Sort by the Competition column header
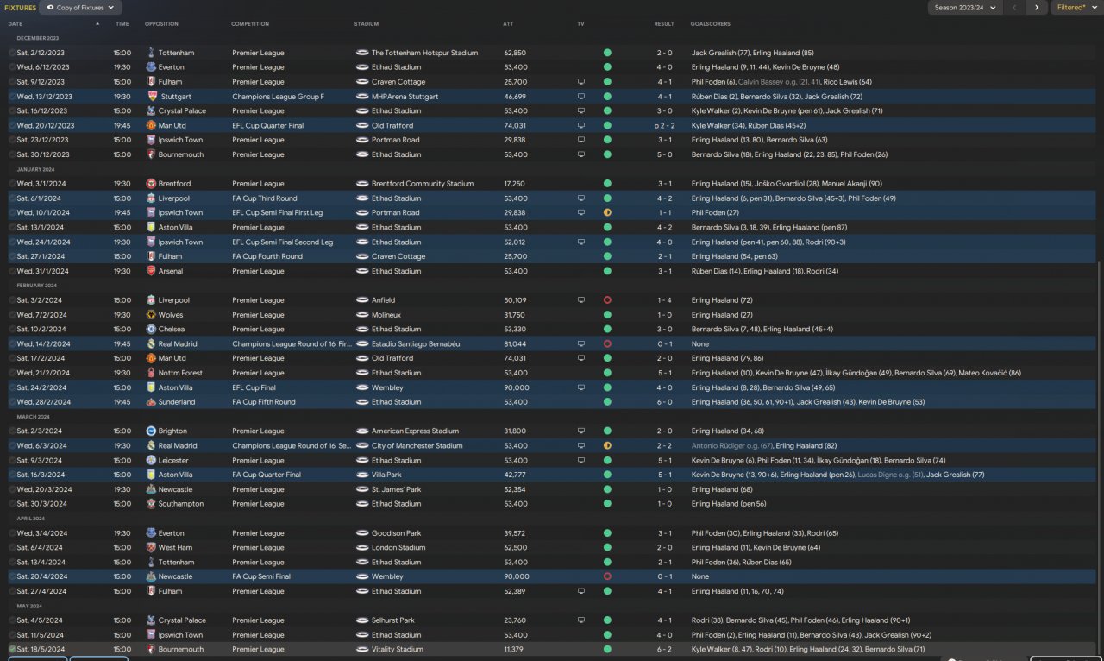This screenshot has height=661, width=1104. coord(250,23)
